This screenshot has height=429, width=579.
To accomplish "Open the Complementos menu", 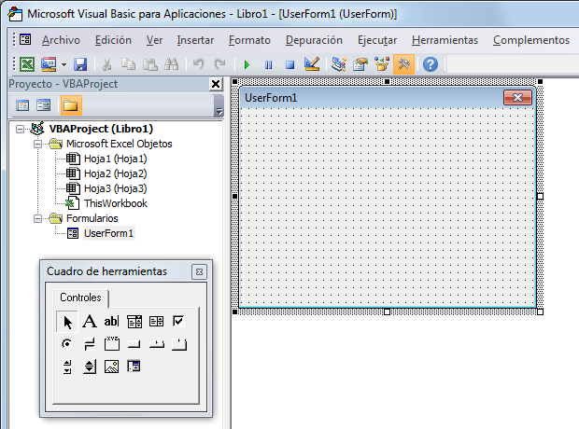I will tap(531, 40).
